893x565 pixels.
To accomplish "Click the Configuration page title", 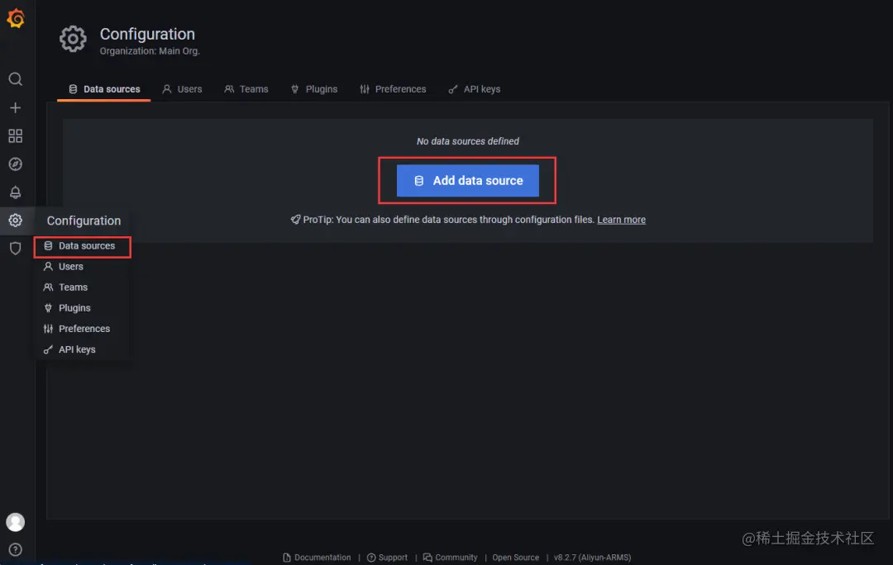I will 147,34.
